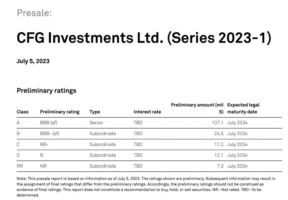The height and width of the screenshot is (200, 288).
Task: Click the Expected legal maturity date header
Action: pos(243,108)
